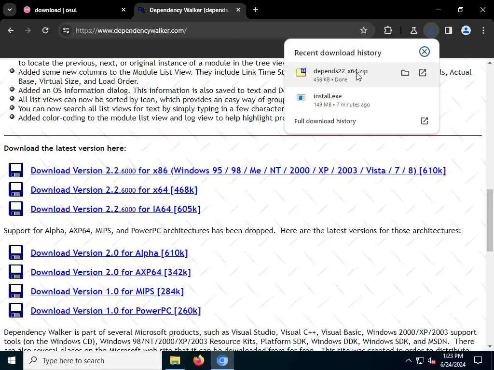Open the profile avatar menu

pyautogui.click(x=466, y=30)
